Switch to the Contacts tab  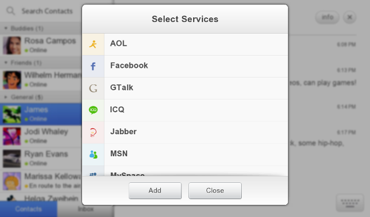(x=28, y=209)
